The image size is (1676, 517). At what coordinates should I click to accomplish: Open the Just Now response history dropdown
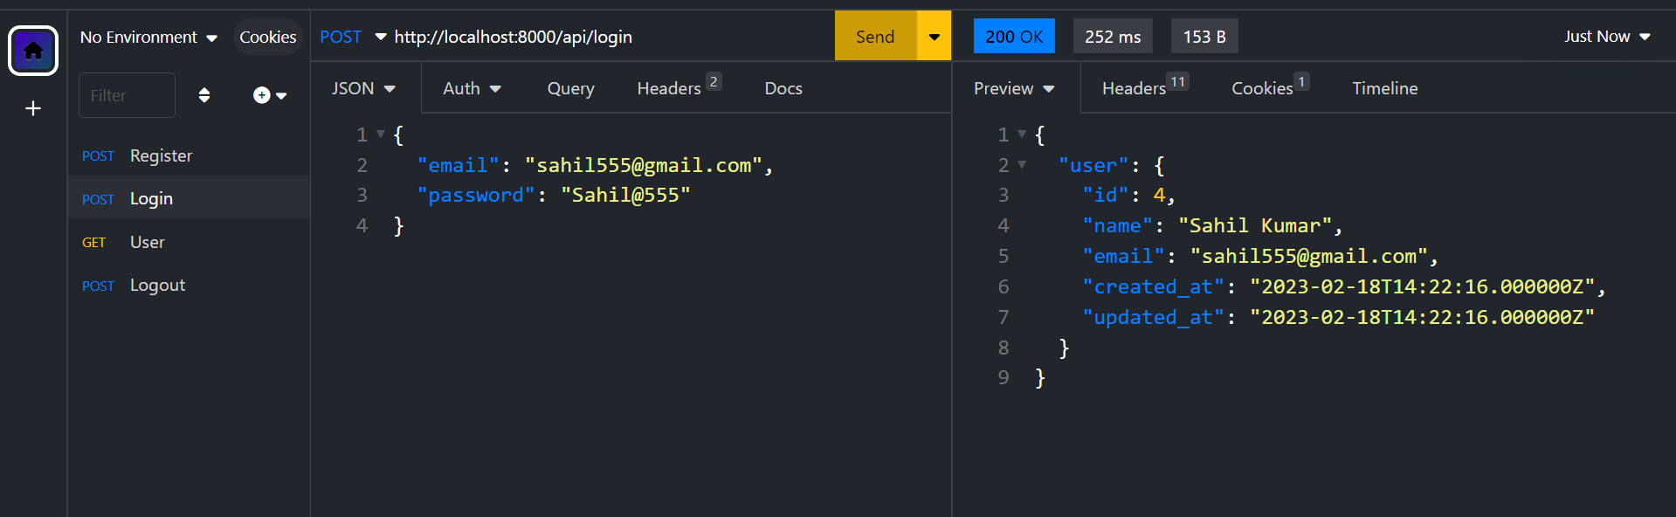click(x=1606, y=37)
